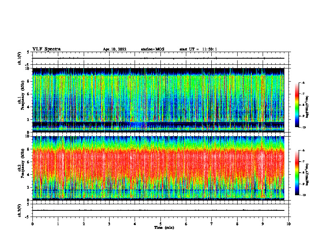Click the ch.2 spectrogram plot area
This screenshot has width=325, height=251.
pos(158,168)
